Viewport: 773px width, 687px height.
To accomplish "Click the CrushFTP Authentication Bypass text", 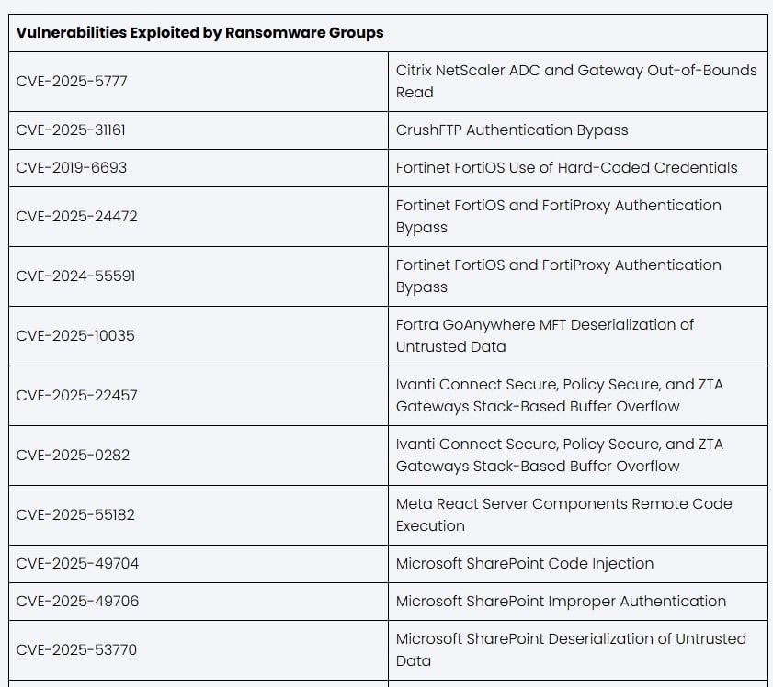I will point(512,130).
